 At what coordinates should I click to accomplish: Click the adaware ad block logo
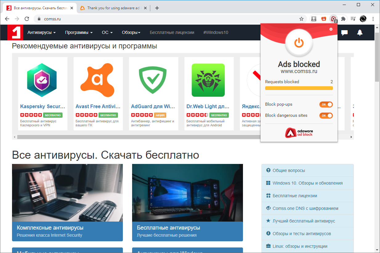[x=299, y=133]
